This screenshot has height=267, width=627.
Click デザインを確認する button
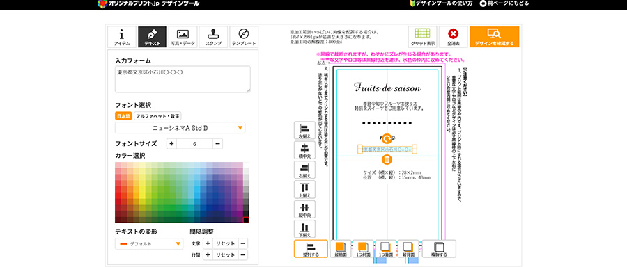494,37
